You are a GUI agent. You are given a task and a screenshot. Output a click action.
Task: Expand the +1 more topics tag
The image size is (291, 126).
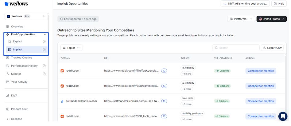tap(186, 74)
